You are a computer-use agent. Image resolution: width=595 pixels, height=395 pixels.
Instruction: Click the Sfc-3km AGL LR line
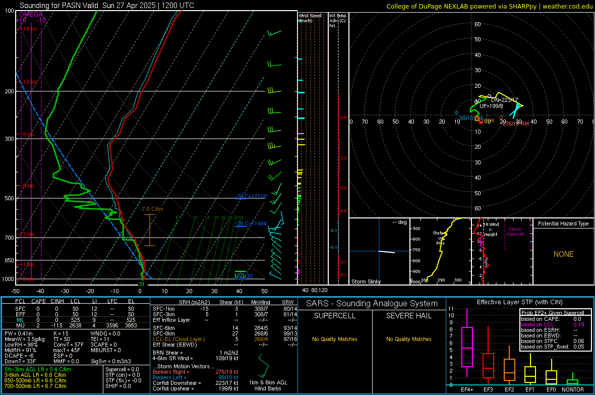tap(38, 369)
